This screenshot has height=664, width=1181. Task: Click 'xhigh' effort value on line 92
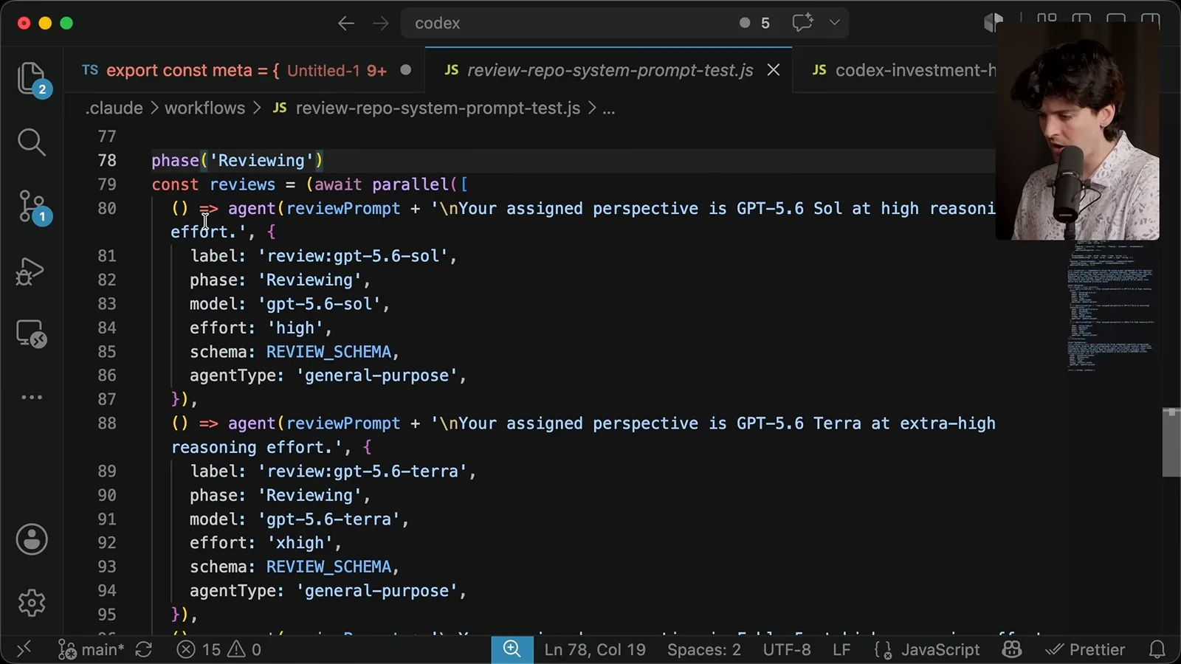point(300,542)
